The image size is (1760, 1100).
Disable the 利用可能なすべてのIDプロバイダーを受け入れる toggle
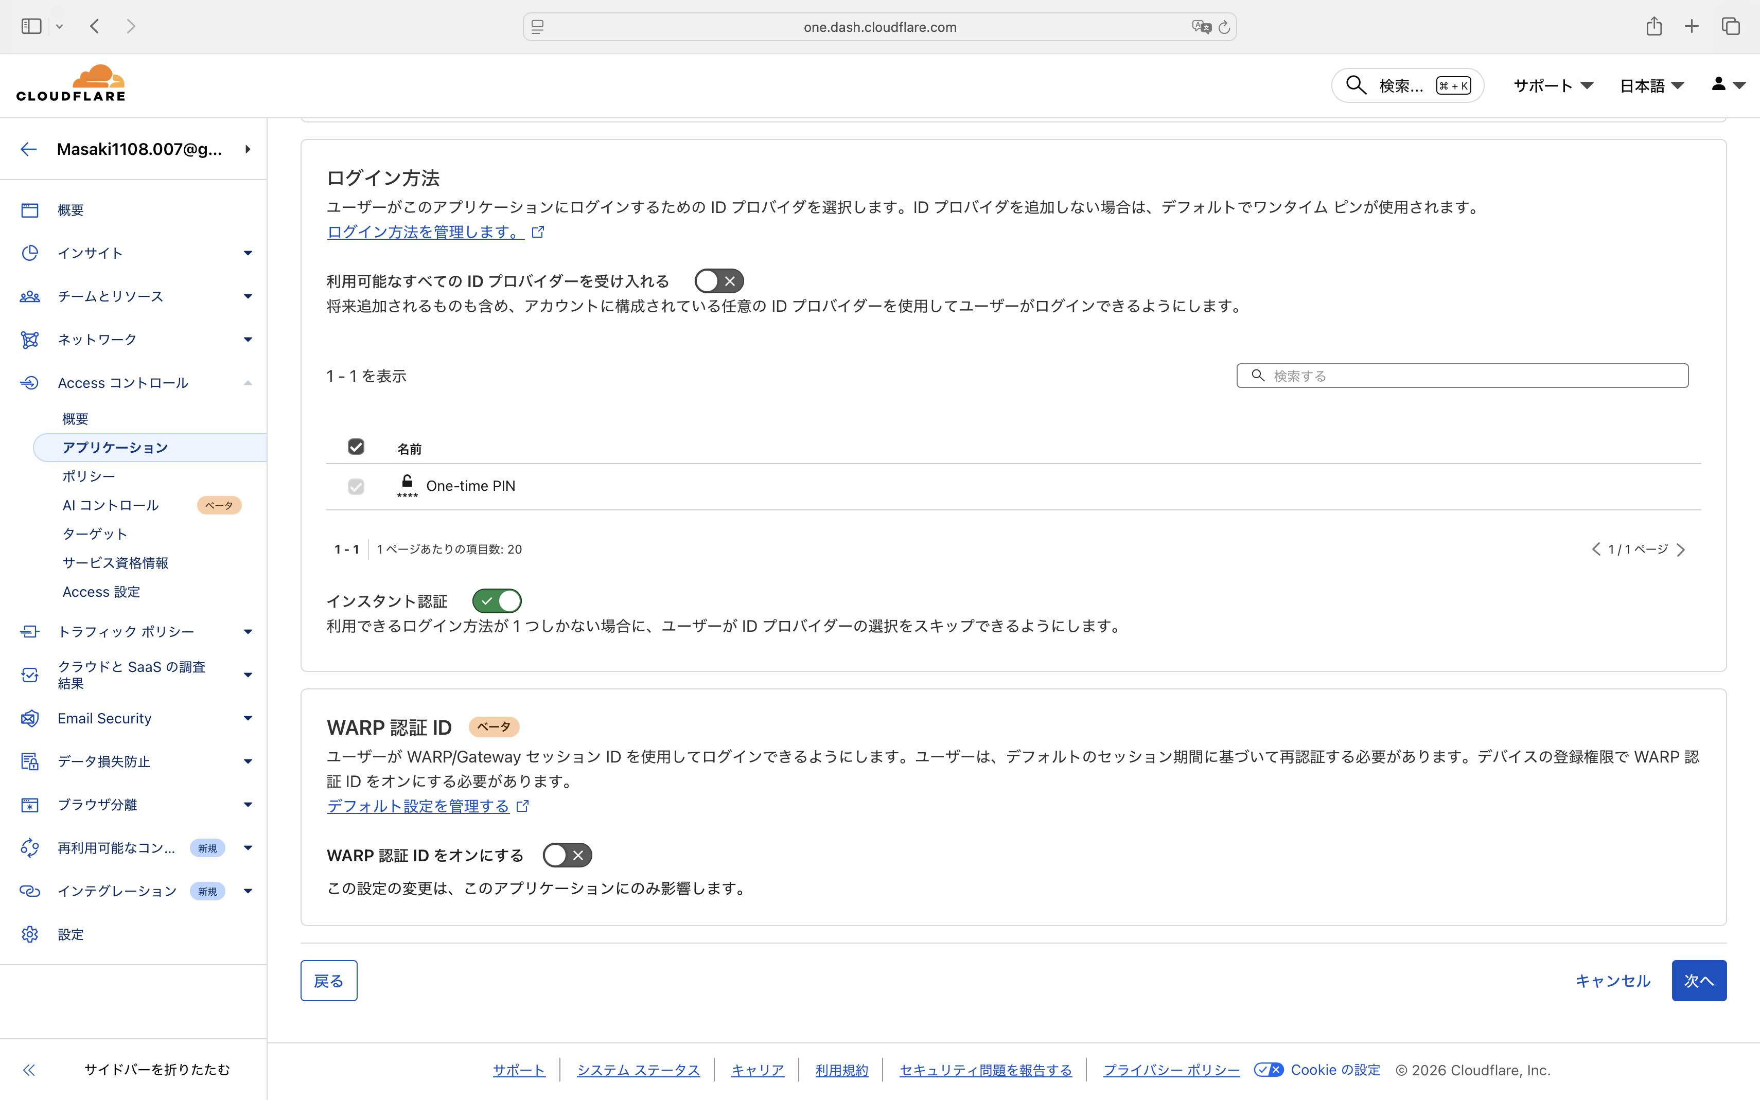pos(719,281)
